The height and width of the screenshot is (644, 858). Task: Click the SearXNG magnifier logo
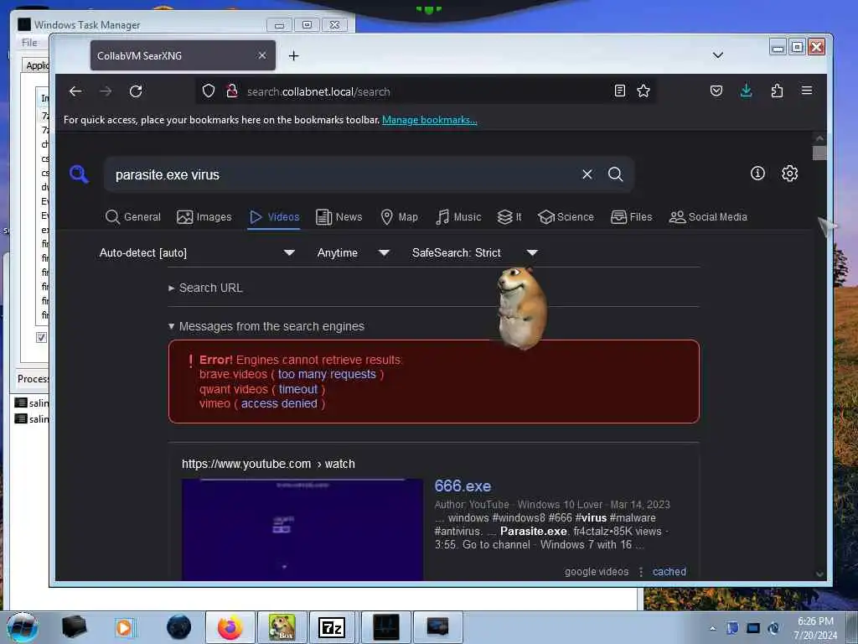(79, 174)
